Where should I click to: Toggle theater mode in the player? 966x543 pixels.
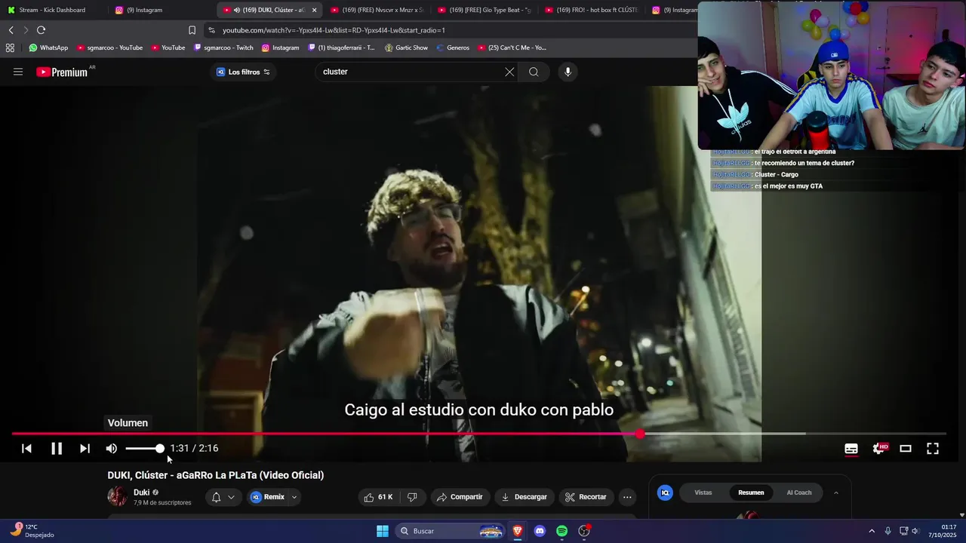tap(906, 449)
